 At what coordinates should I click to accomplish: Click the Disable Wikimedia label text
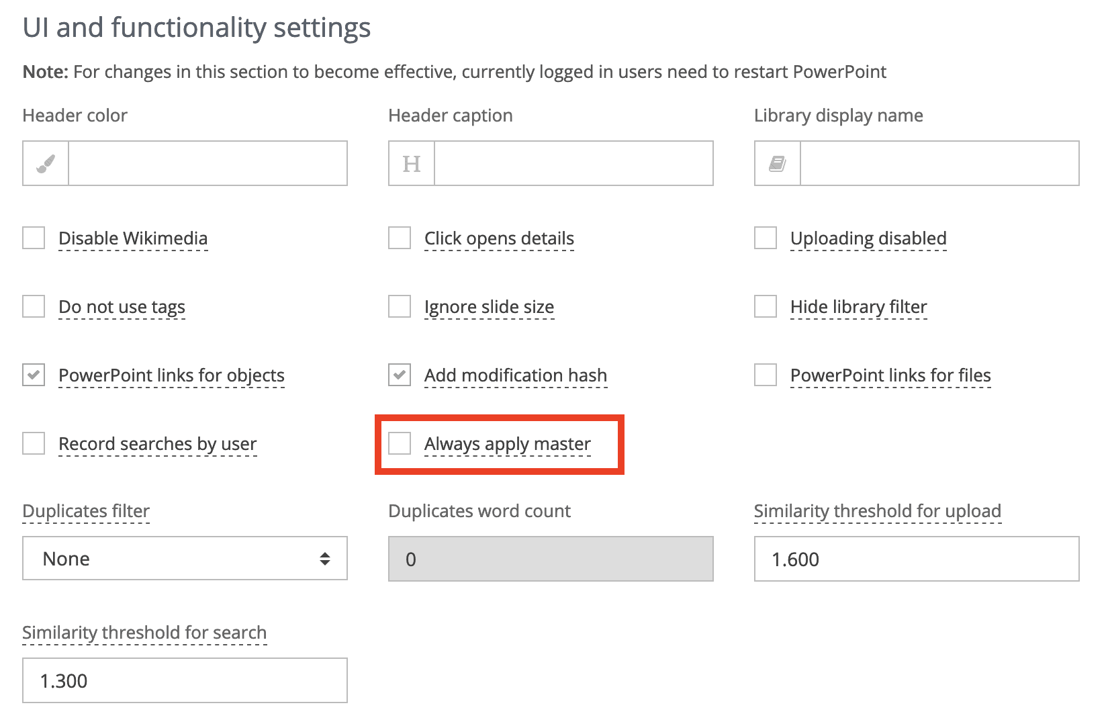[133, 238]
